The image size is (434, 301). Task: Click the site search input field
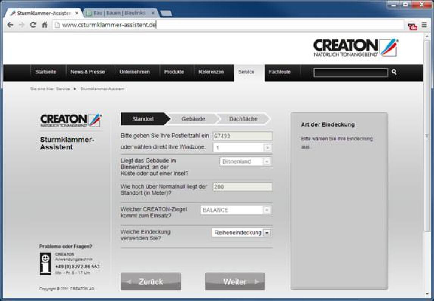(x=351, y=73)
